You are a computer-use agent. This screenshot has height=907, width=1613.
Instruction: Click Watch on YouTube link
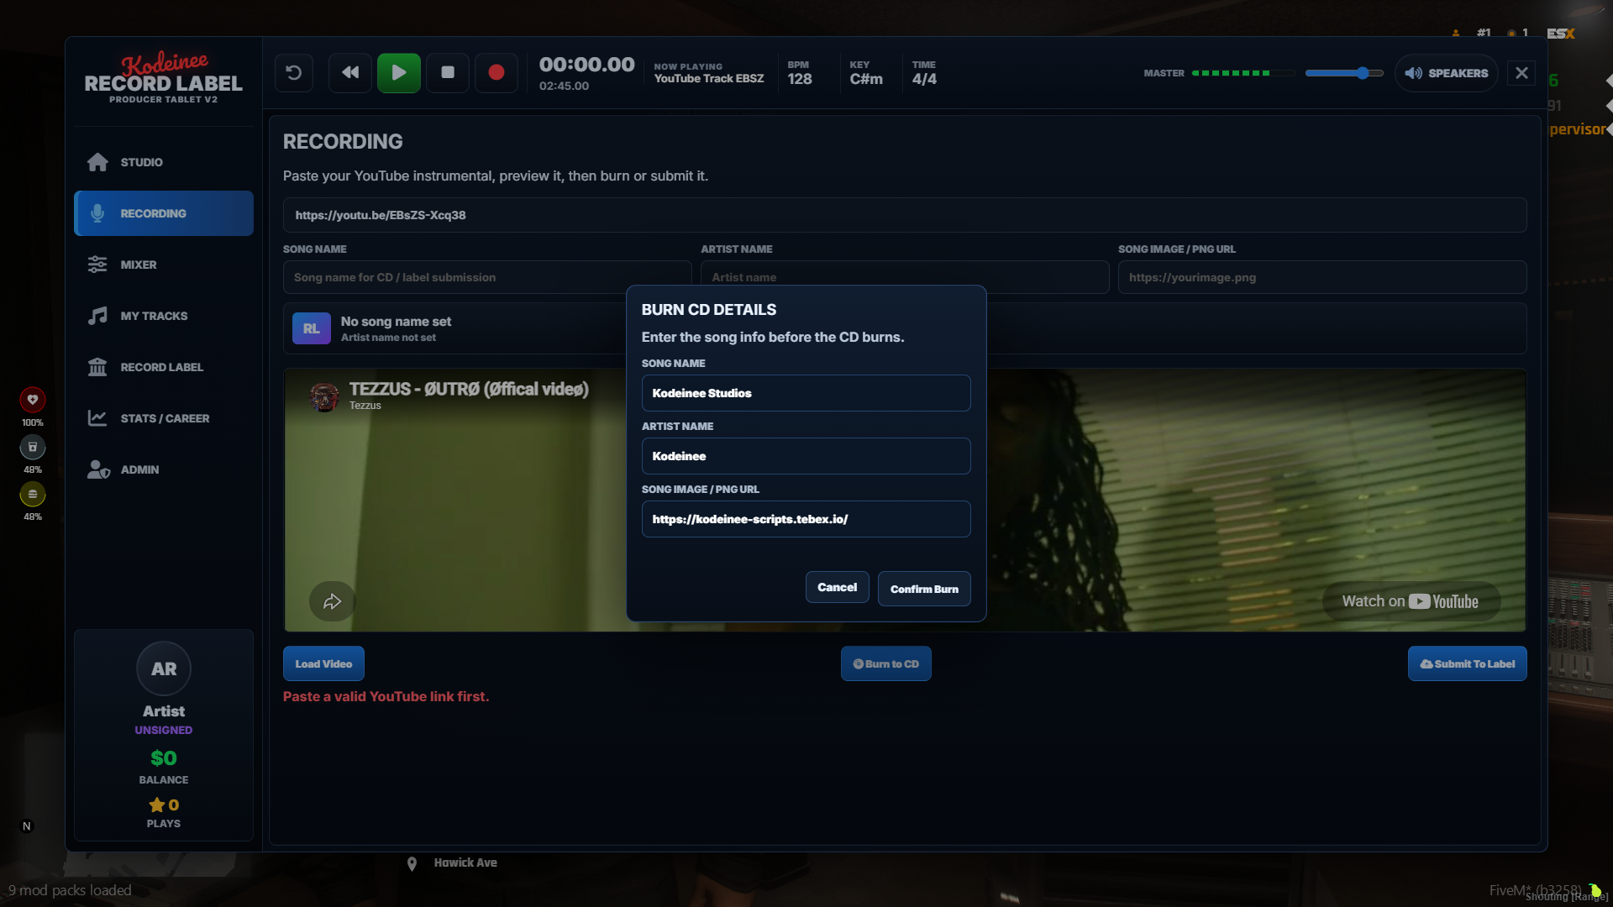coord(1411,601)
